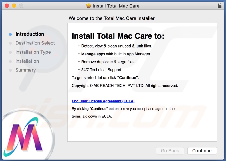Screen dimensions: 226x161
Task: Click the lock icon in the title bar
Action: [x=219, y=6]
